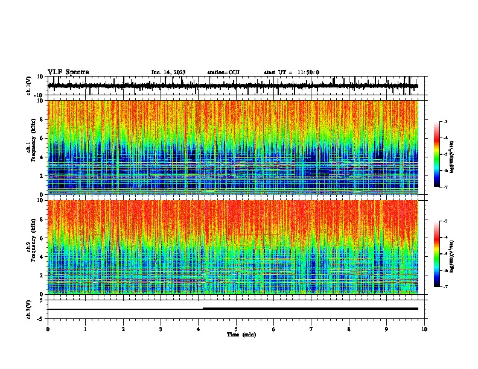Select the "Jan. 14, 2023" date text
This screenshot has width=478, height=369.
(168, 72)
